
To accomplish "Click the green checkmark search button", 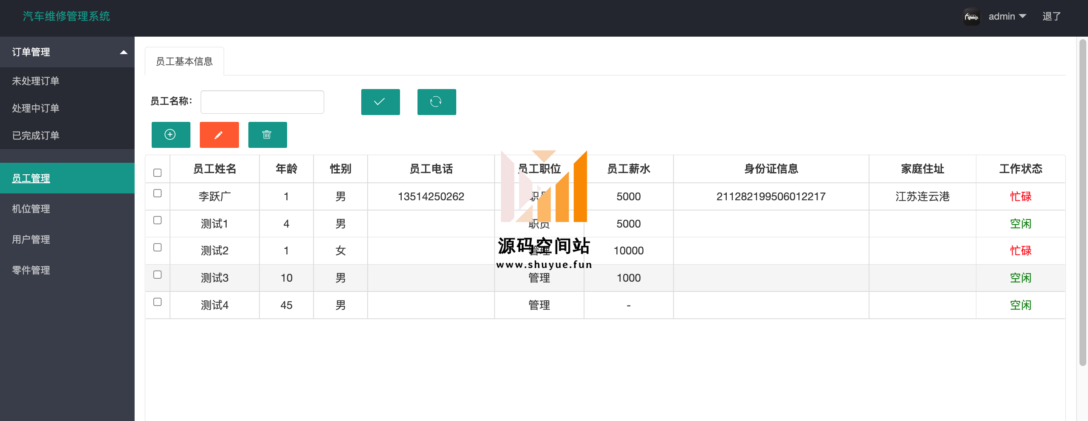I will pos(380,102).
